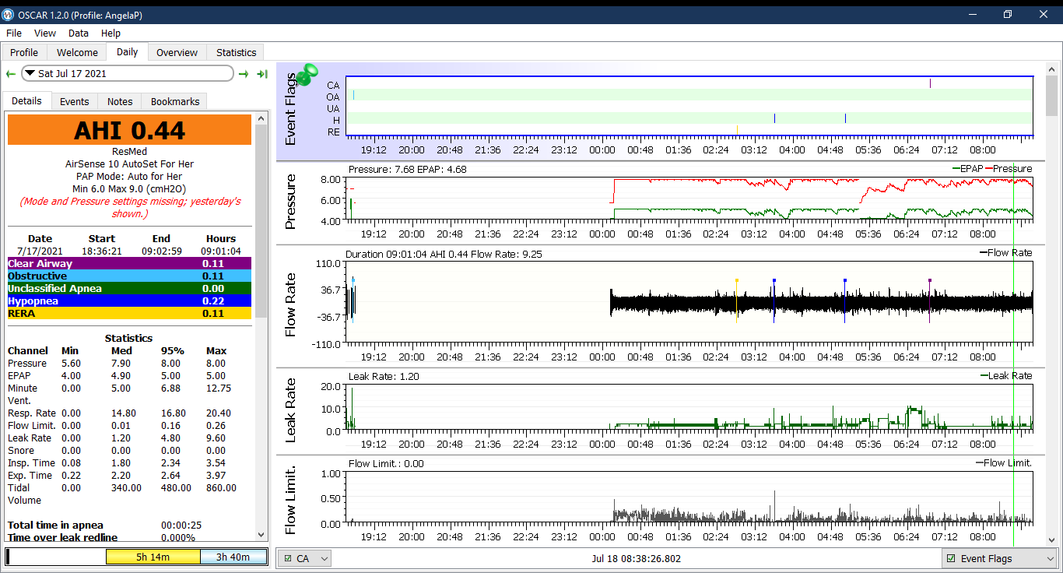Click the Tidal Volume statistics row
The height and width of the screenshot is (573, 1063).
pyautogui.click(x=129, y=494)
